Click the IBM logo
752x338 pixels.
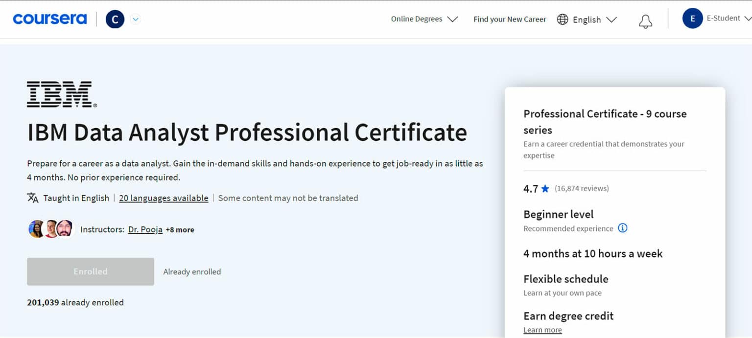coord(62,94)
